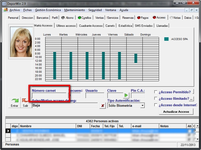Click the Sábado access bar in matrix
Screen dimensions: 201x150
click(x=136, y=58)
